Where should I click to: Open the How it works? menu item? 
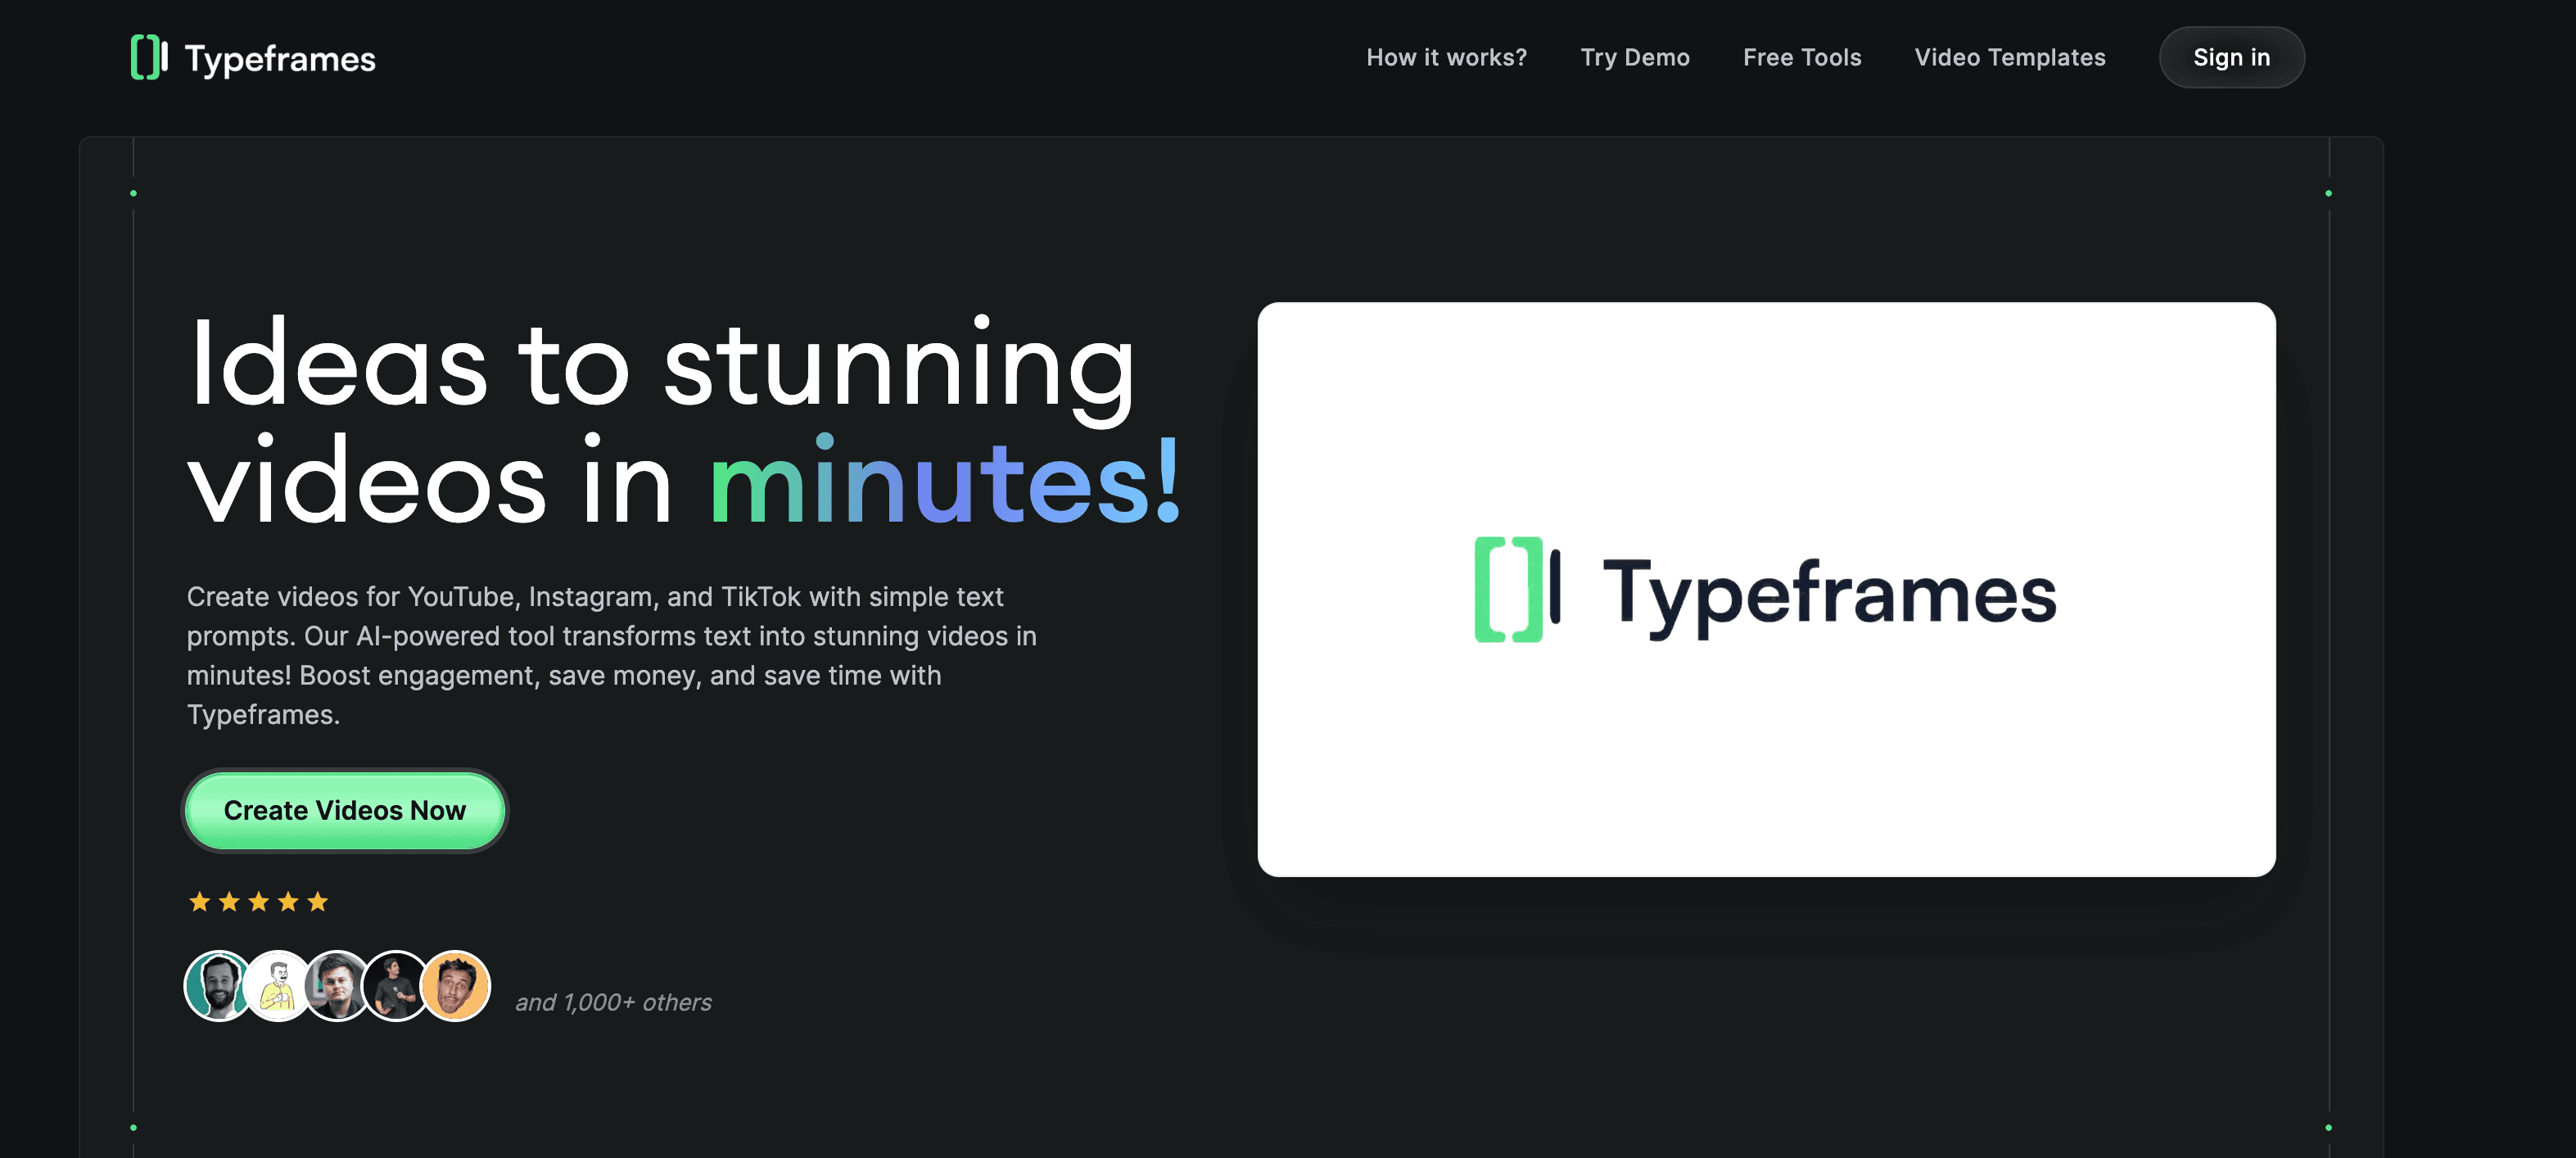[x=1446, y=58]
